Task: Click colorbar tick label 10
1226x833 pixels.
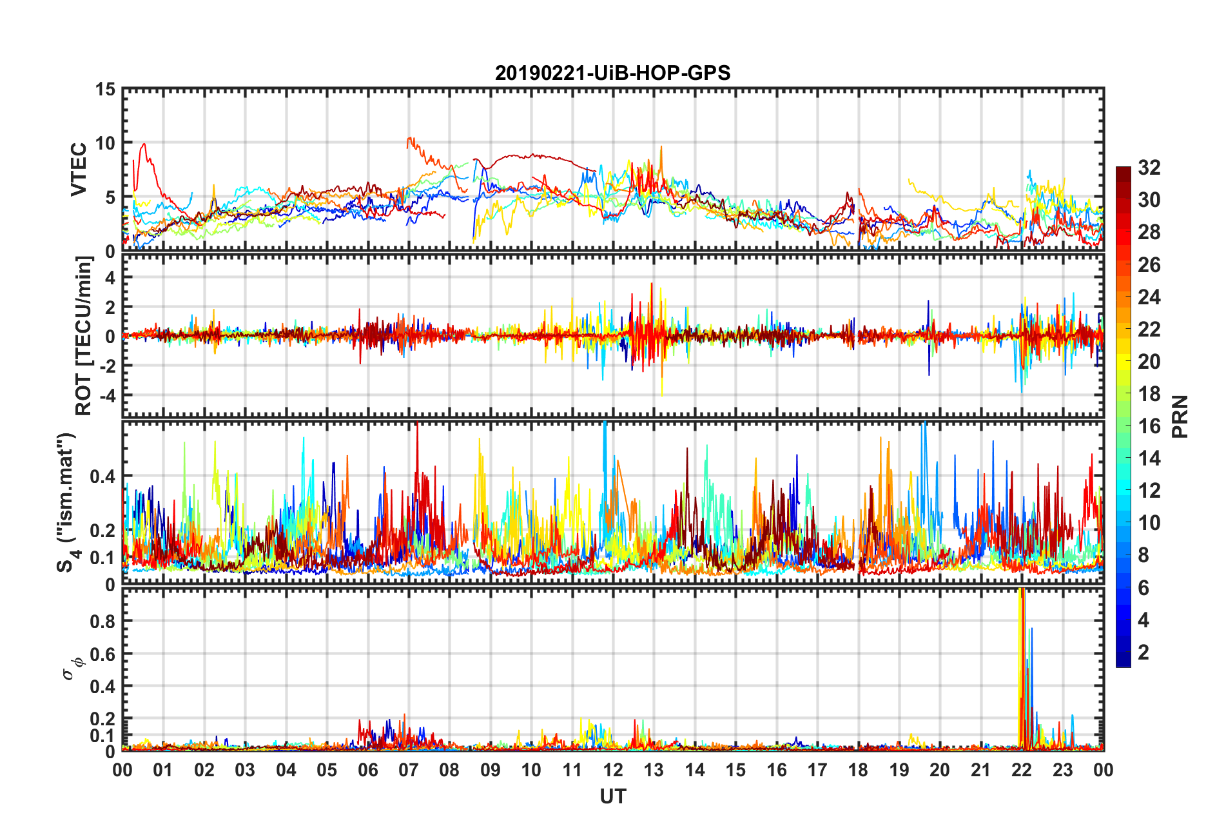Action: [x=1149, y=522]
